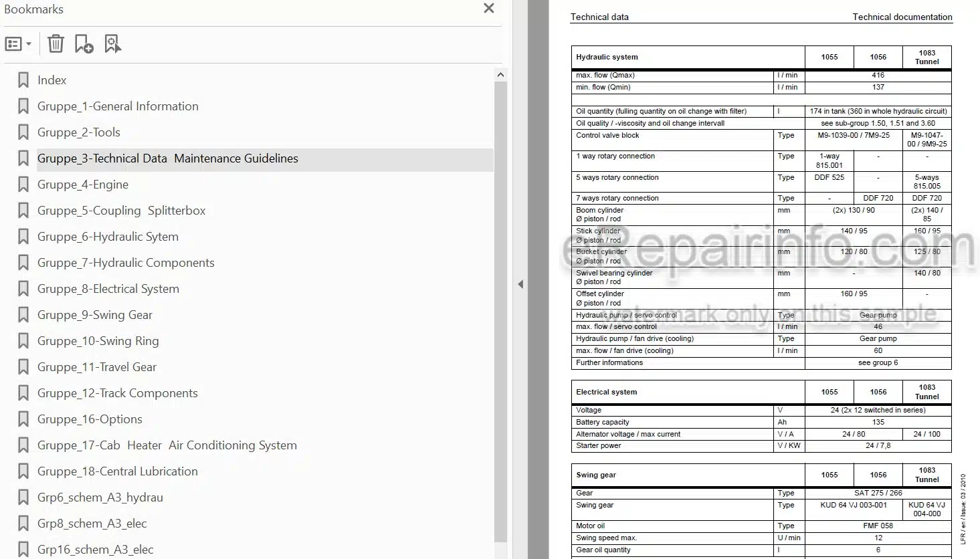Click bookmark icon beside Gruppe_12-Track Components
Viewport: 980px width, 559px height.
(23, 393)
